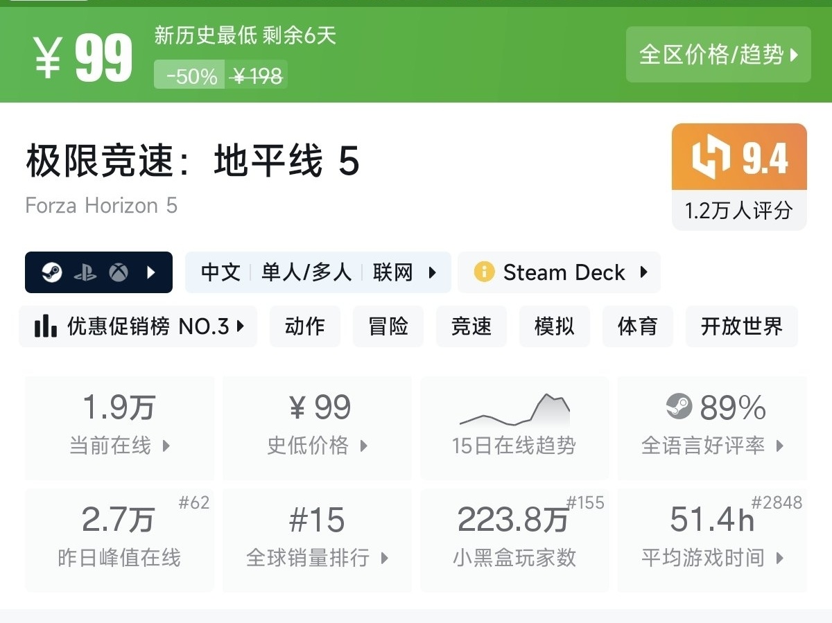The image size is (832, 623).
Task: Click the PlayStation platform icon
Action: [85, 272]
